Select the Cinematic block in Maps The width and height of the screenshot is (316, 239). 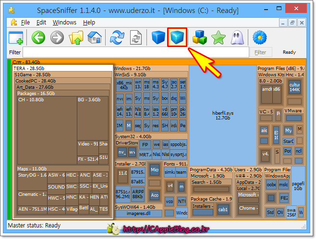point(32,198)
